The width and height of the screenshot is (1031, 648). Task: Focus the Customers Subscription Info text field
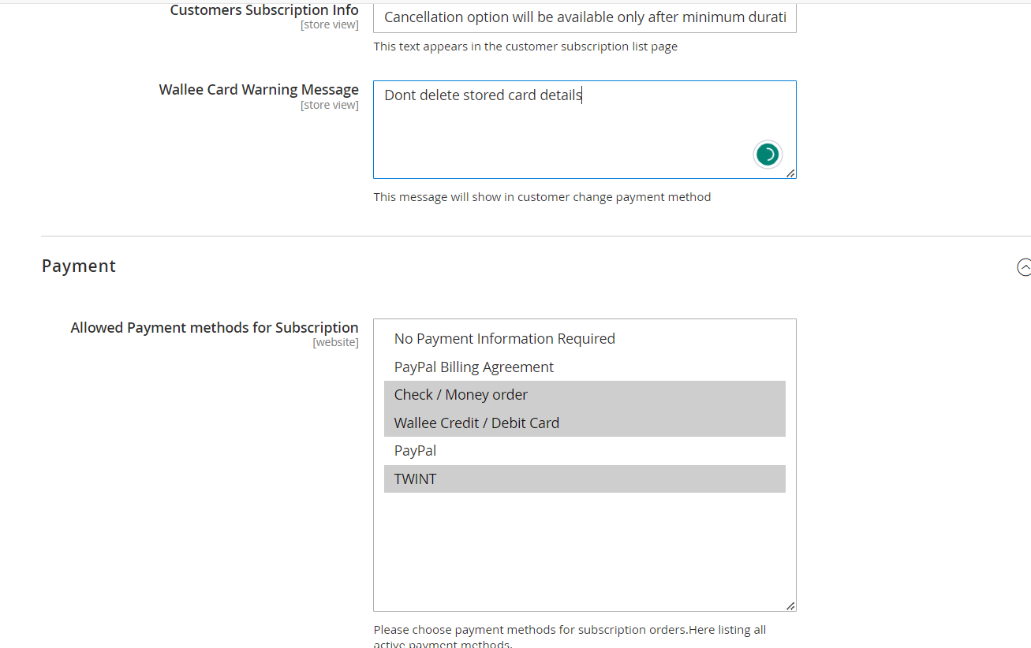click(584, 17)
